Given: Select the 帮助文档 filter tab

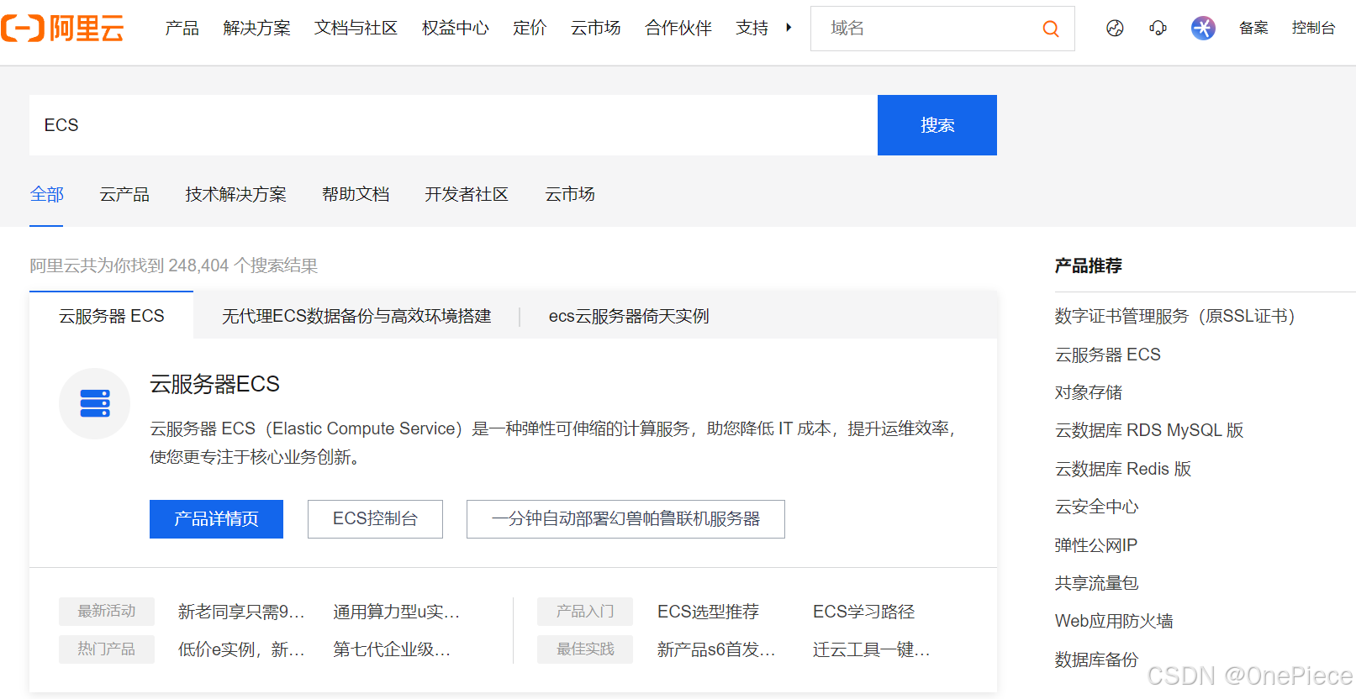Looking at the screenshot, I should click(356, 195).
